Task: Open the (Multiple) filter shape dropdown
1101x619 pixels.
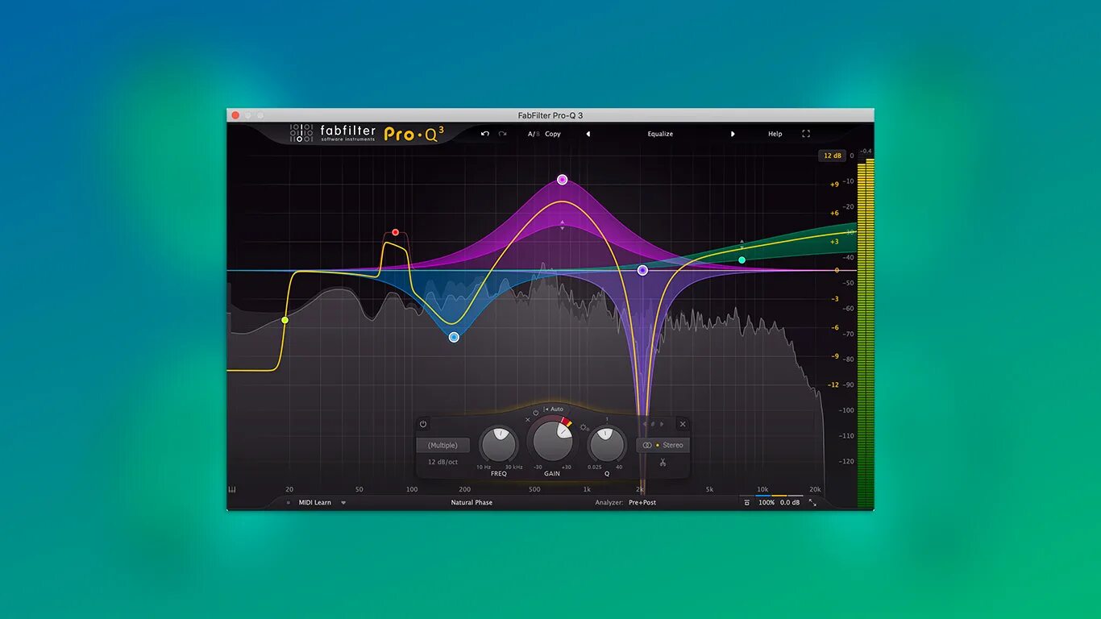Action: pyautogui.click(x=442, y=445)
